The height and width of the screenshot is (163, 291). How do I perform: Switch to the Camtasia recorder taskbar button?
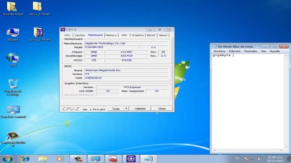78,159
